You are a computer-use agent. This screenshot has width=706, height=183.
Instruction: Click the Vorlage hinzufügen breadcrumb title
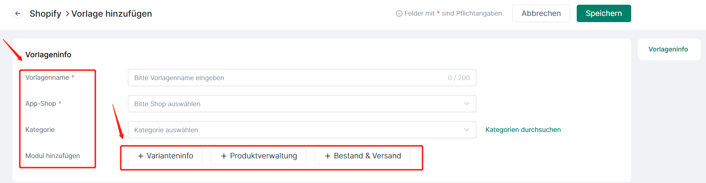pos(111,13)
